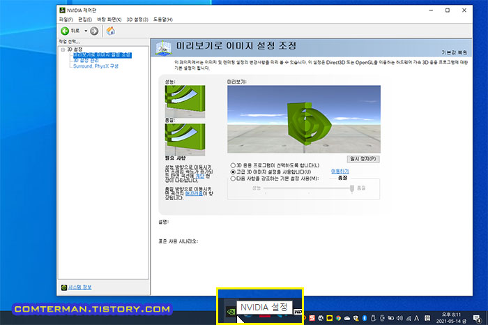The width and height of the screenshot is (488, 325).
Task: Click 기본값 복원 restore defaults link
Action: [x=454, y=52]
